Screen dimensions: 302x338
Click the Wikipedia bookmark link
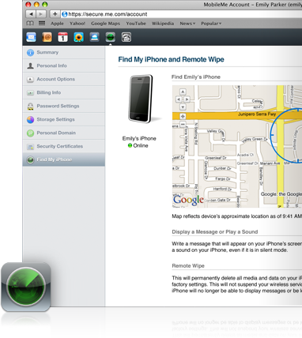click(163, 24)
